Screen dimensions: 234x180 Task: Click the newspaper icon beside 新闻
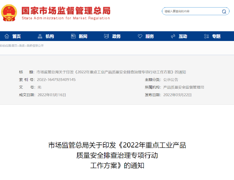coord(73,36)
